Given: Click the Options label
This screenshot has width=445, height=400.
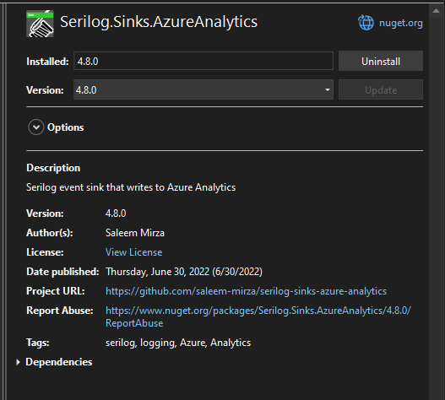Looking at the screenshot, I should click(x=65, y=127).
